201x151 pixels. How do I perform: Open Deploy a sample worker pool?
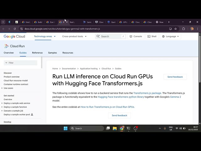(x=17, y=115)
